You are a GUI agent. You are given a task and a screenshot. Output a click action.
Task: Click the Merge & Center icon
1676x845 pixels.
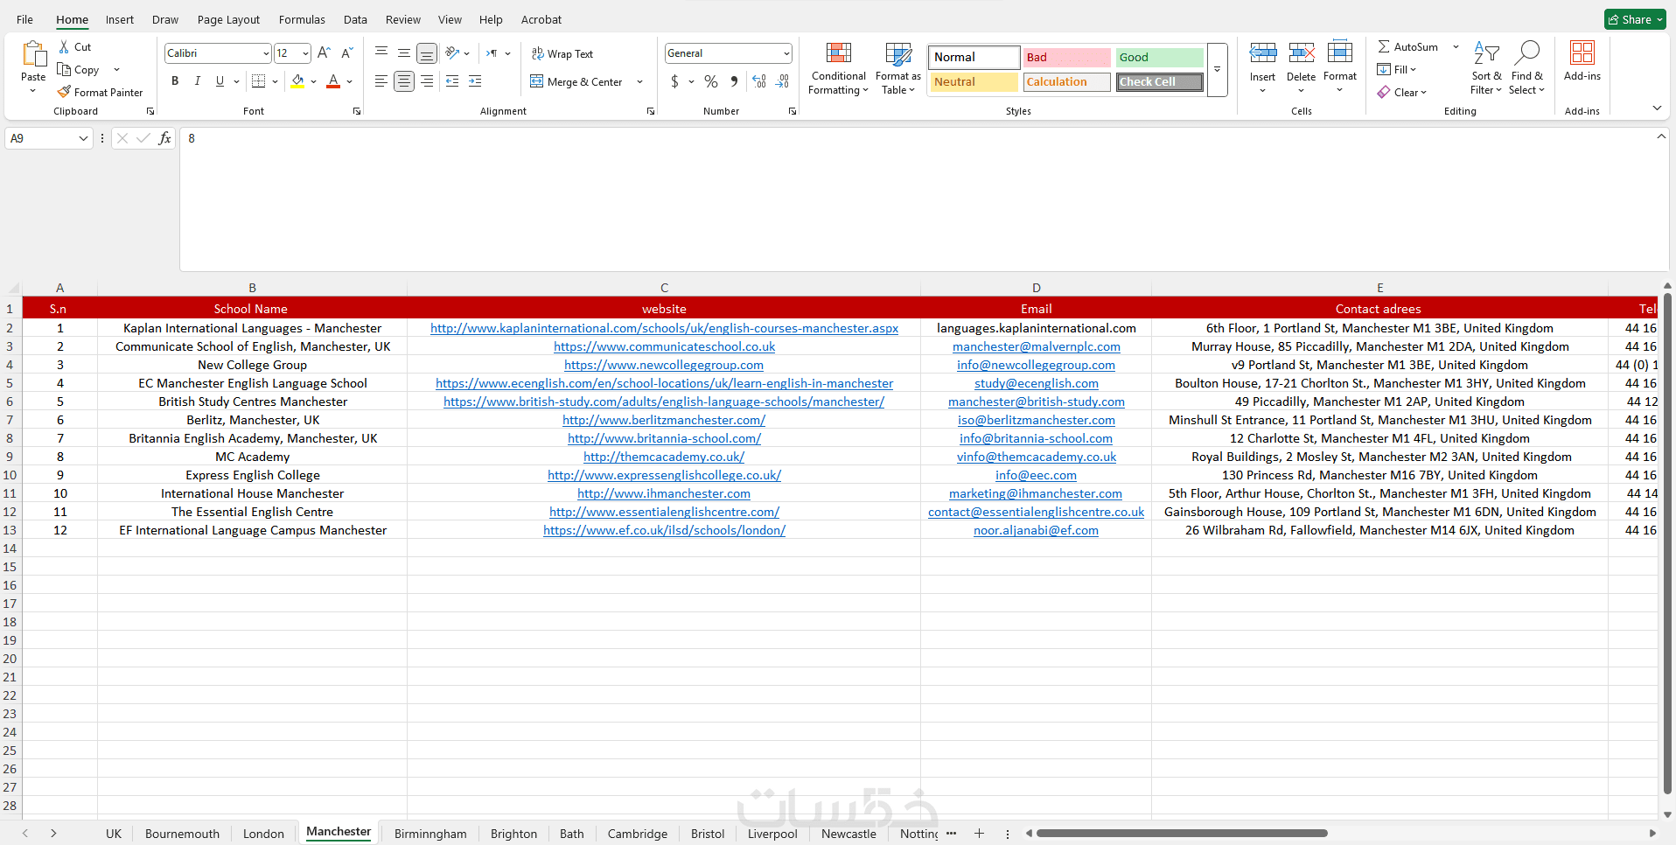point(537,81)
